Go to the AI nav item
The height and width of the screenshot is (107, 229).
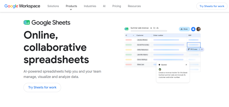coord(104,6)
